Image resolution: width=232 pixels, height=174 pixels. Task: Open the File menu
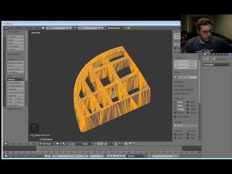pyautogui.click(x=12, y=28)
